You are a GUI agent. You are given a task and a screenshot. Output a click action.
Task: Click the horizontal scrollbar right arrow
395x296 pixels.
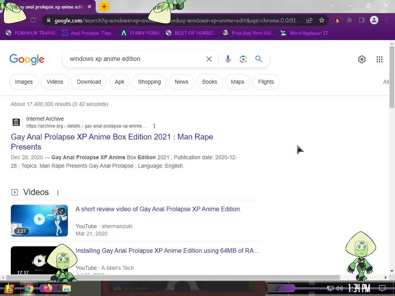(x=386, y=277)
